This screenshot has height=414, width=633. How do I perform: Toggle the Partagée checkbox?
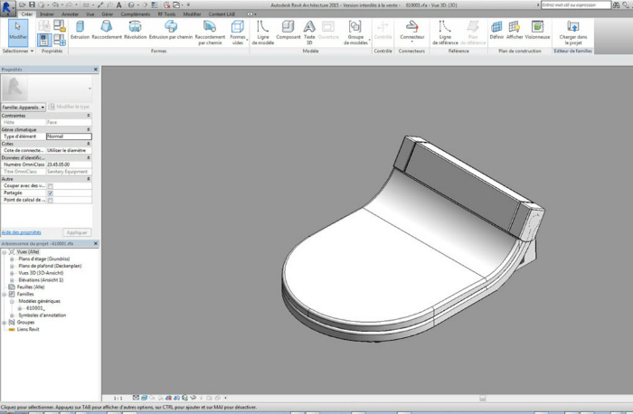(51, 193)
